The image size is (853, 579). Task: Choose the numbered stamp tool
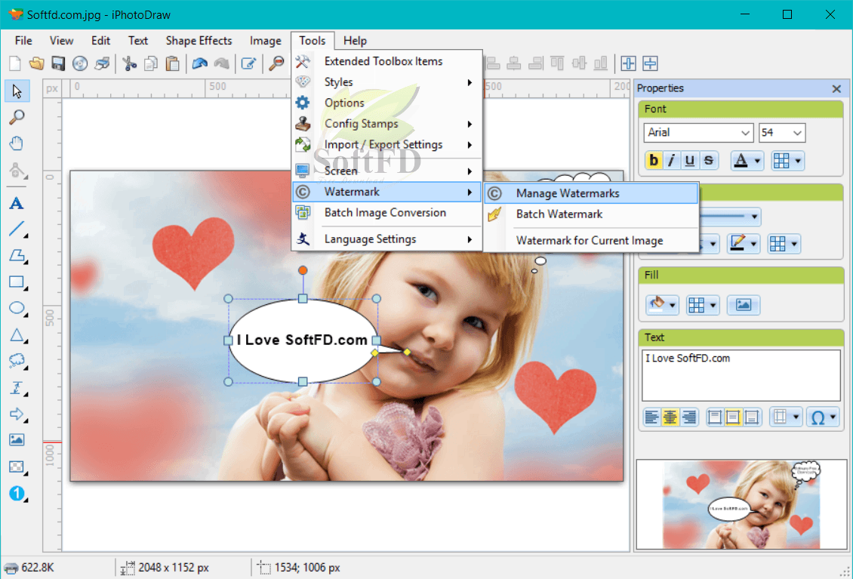click(x=17, y=493)
